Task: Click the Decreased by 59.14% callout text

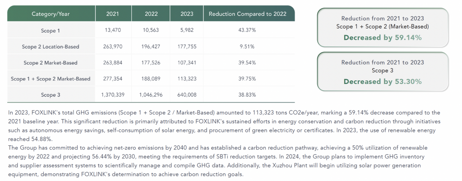Action: (383, 38)
